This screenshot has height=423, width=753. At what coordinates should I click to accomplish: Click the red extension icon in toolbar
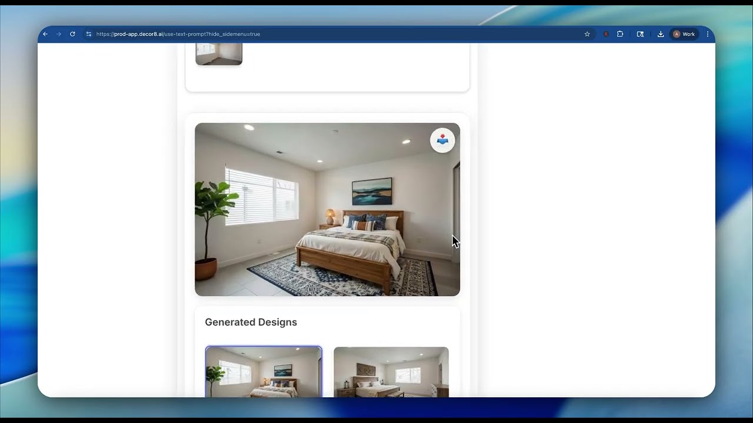tap(606, 34)
